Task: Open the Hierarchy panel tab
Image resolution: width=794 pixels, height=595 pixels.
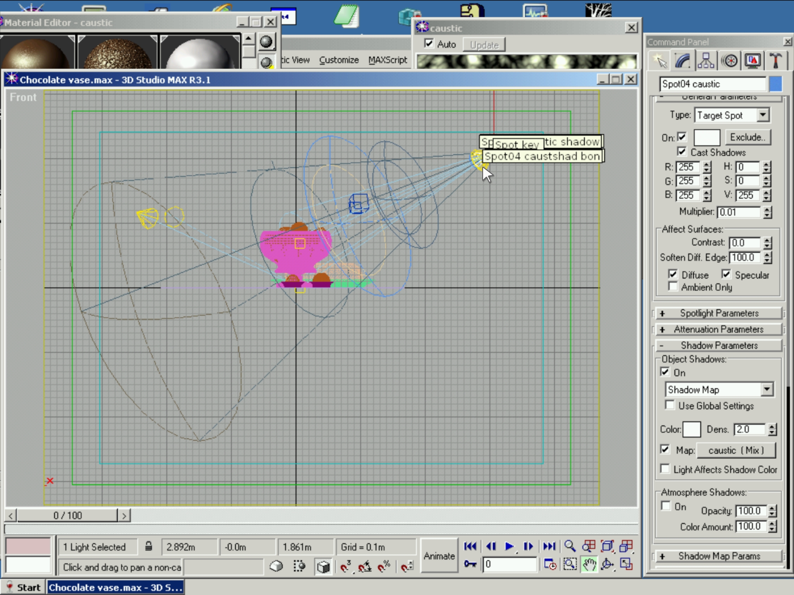Action: [706, 61]
